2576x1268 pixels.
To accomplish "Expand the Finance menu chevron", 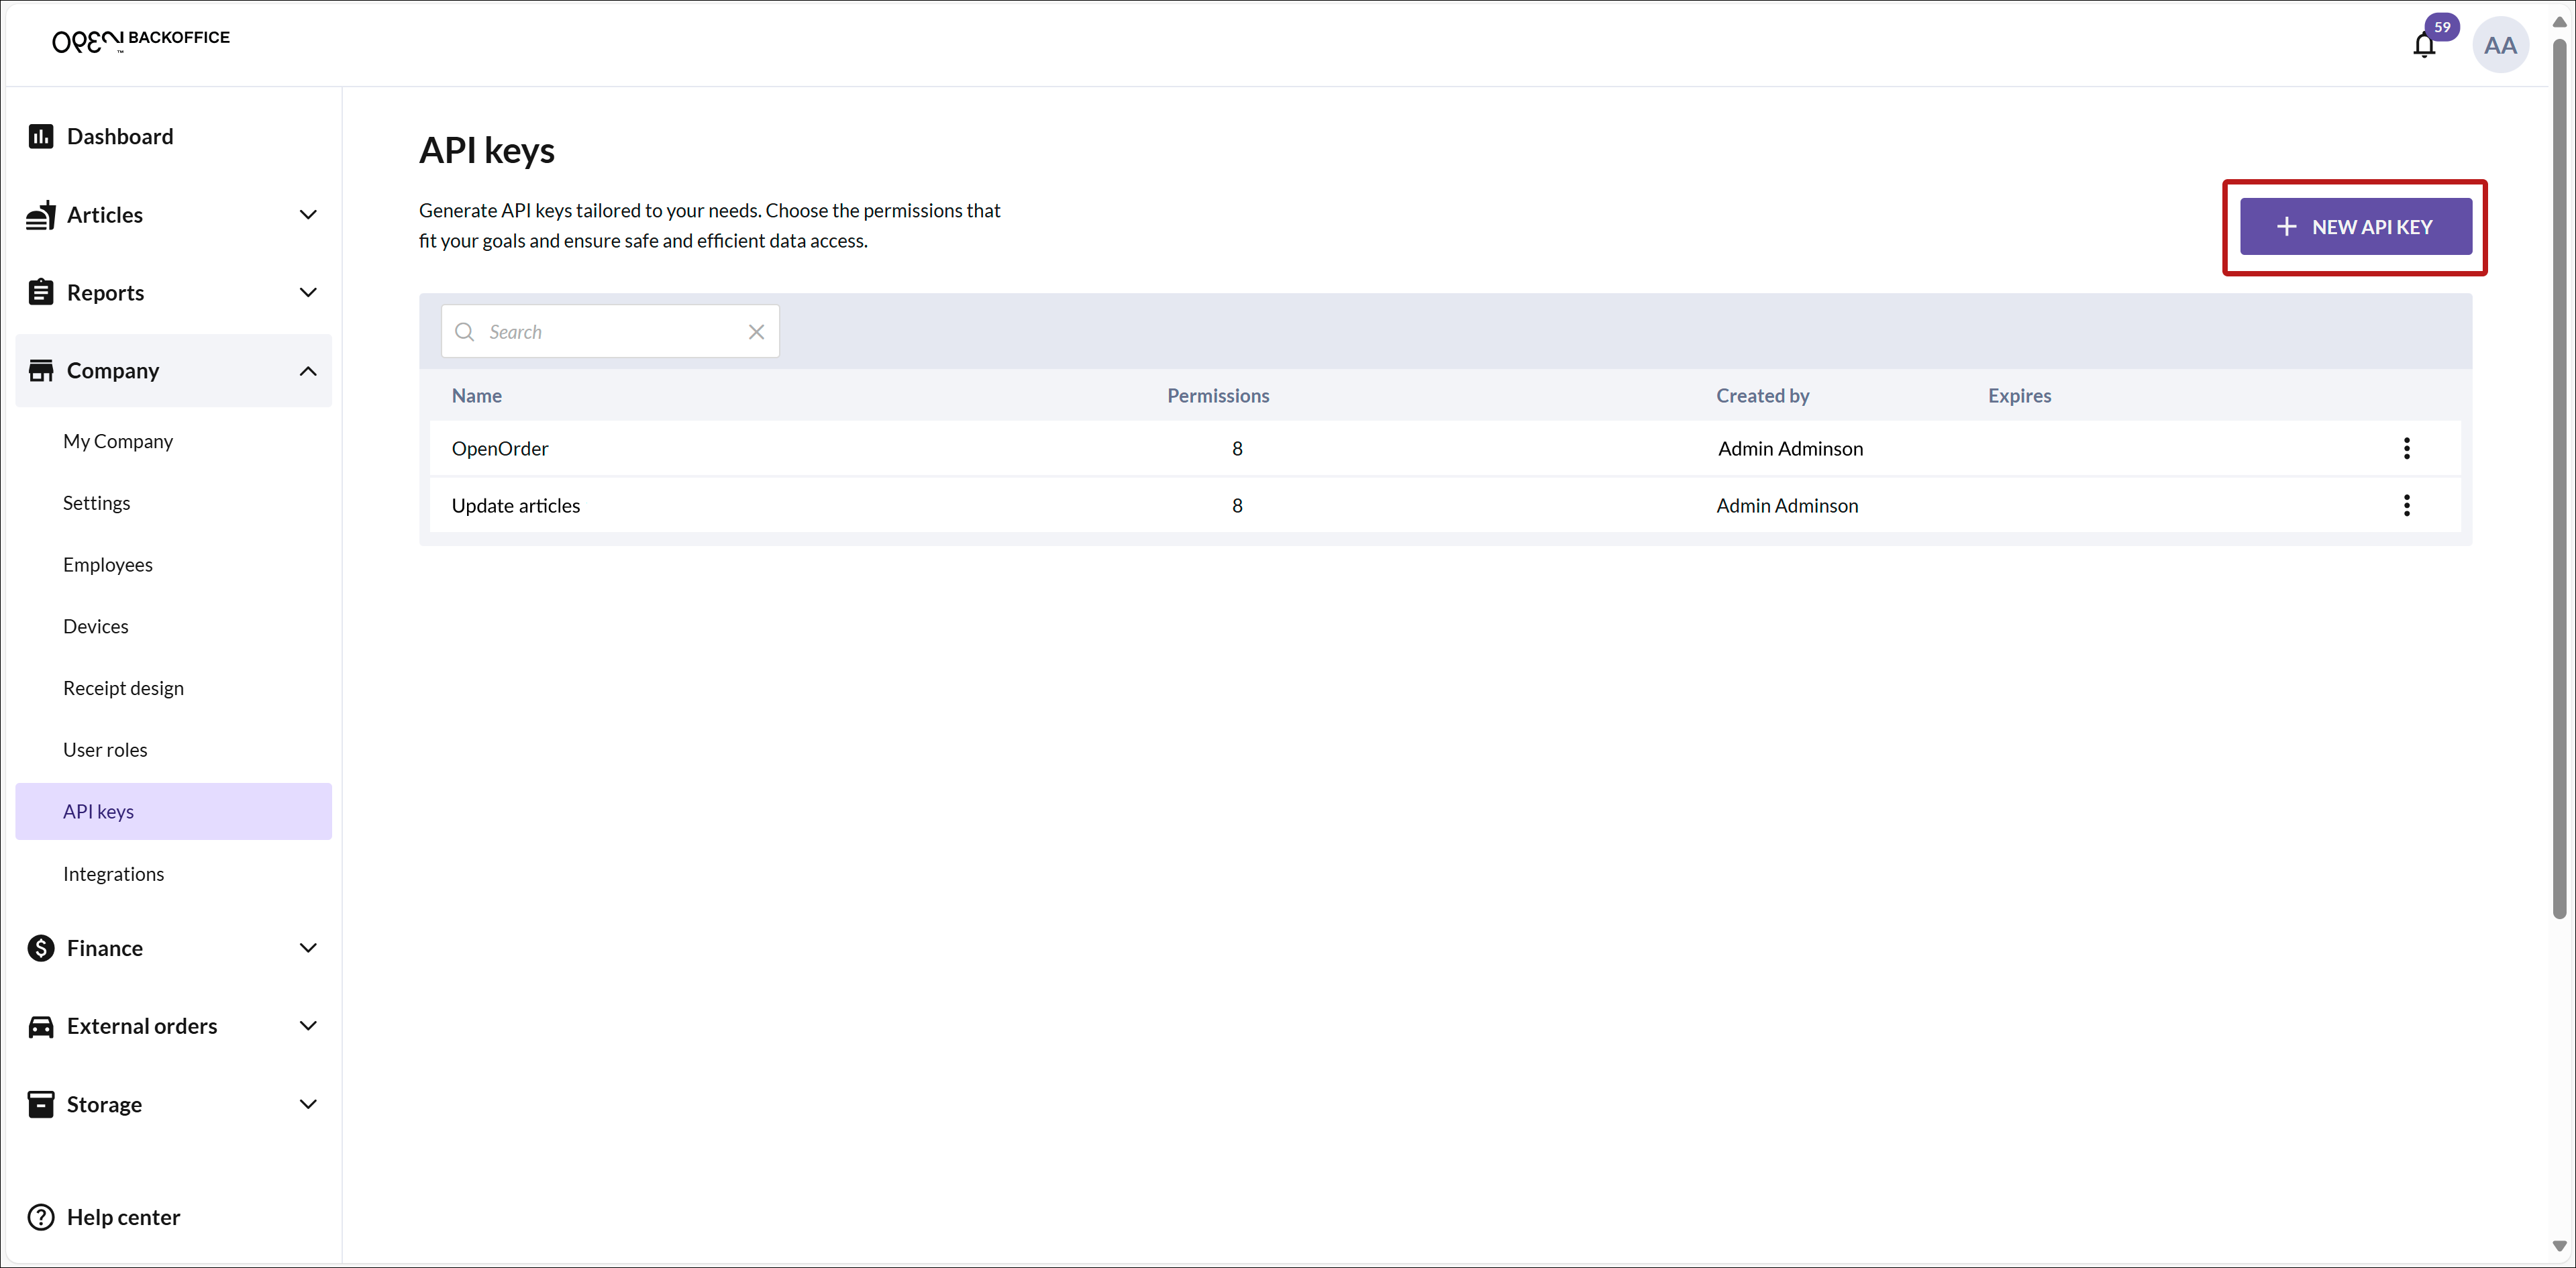I will pyautogui.click(x=308, y=948).
